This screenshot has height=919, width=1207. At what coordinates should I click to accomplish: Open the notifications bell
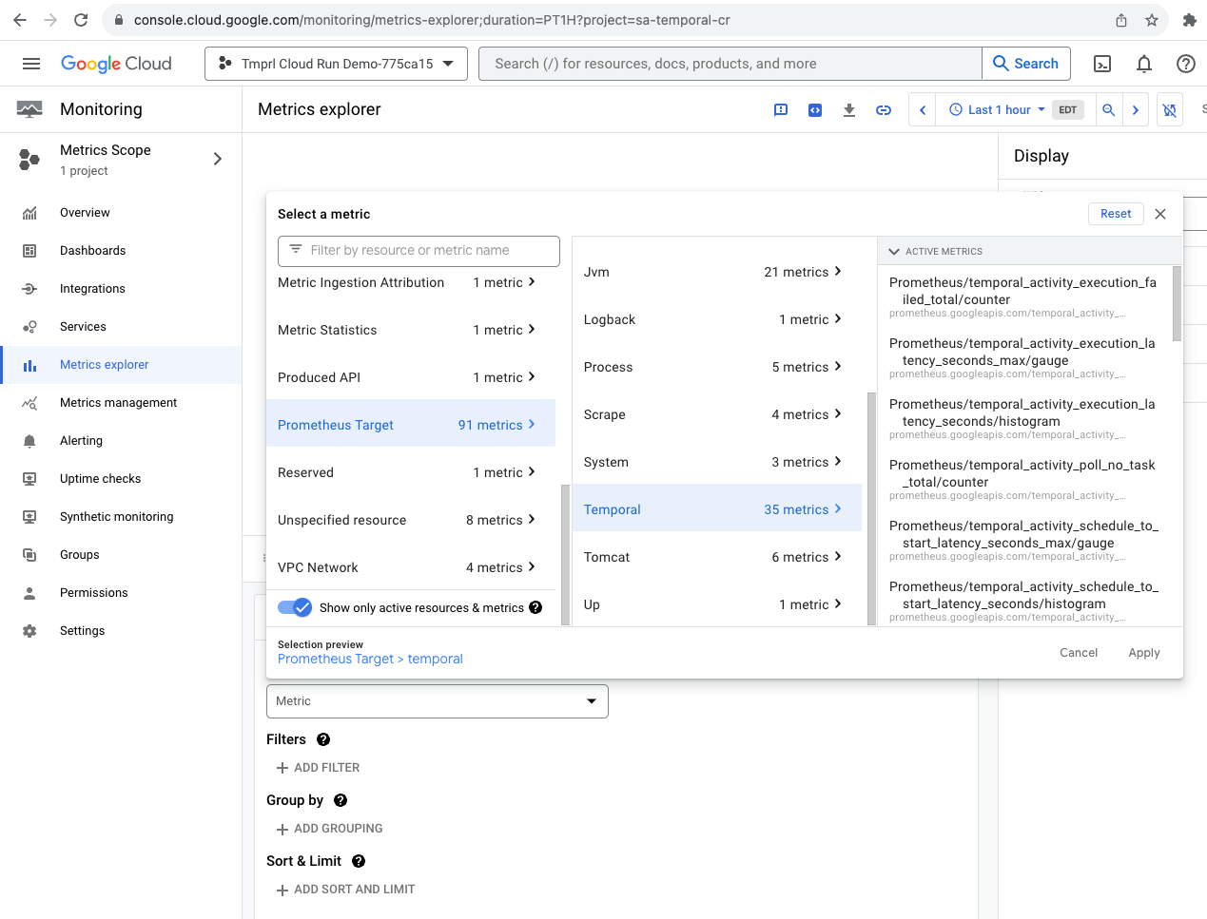click(1144, 64)
